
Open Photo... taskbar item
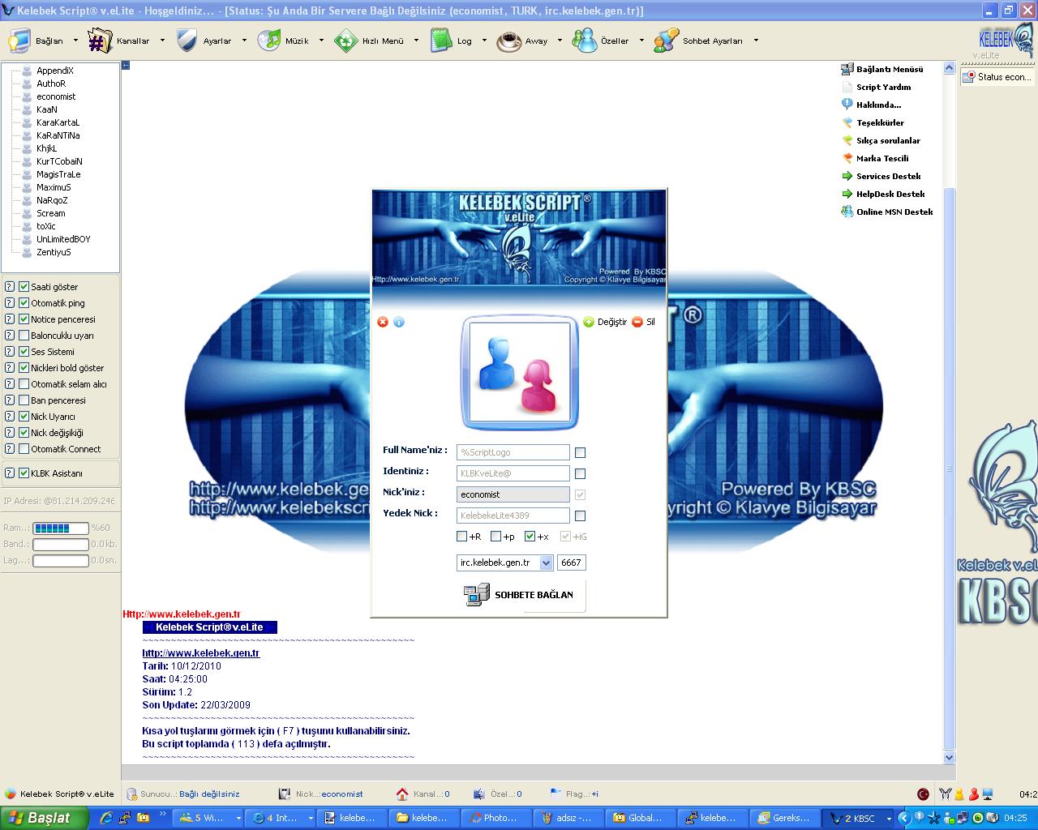[495, 818]
